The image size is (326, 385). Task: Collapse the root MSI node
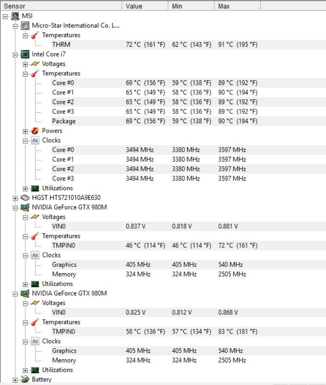[5, 17]
